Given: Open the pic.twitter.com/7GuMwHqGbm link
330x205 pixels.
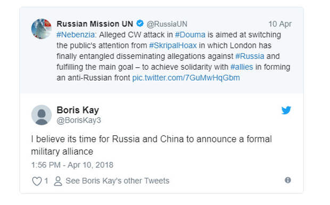Looking at the screenshot, I should [x=186, y=78].
